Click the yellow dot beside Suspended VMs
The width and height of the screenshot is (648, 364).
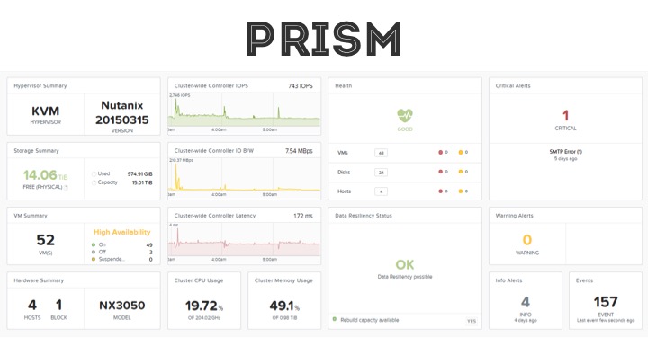pos(94,259)
